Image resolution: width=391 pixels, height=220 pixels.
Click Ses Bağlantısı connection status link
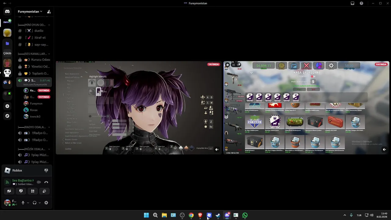[23, 180]
